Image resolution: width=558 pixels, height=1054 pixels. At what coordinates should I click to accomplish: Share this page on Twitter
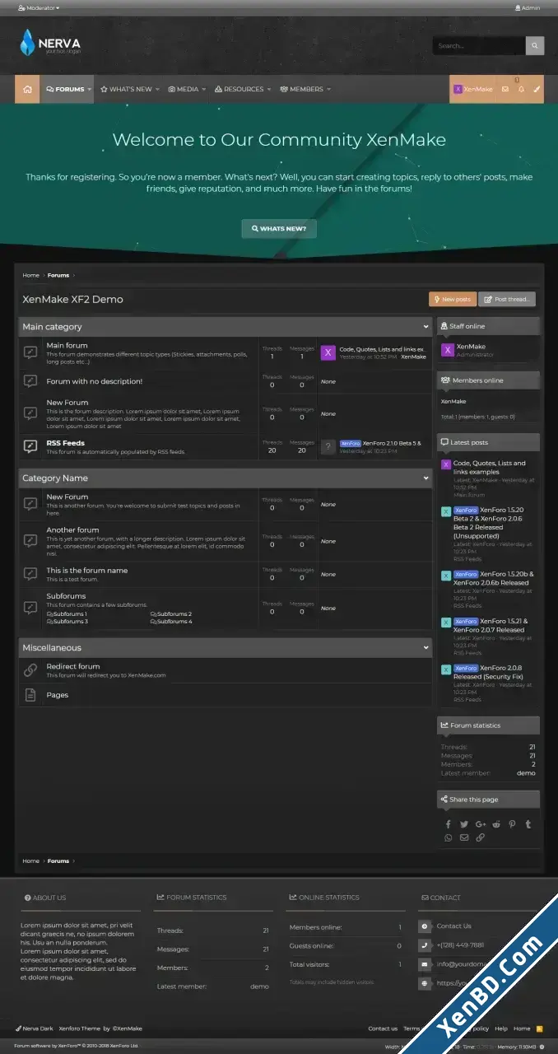(464, 823)
